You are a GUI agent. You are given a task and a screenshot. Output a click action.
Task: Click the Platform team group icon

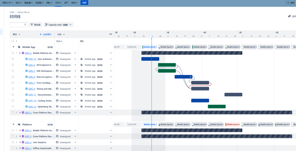tap(19, 125)
